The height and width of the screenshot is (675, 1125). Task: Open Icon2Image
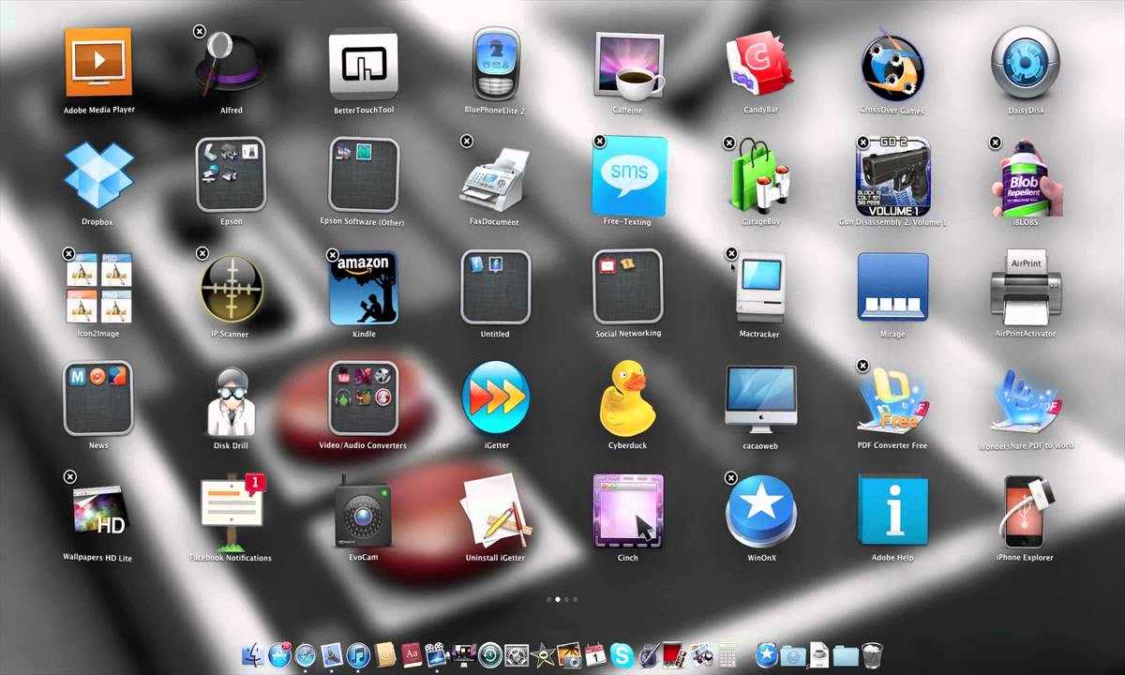pos(98,288)
